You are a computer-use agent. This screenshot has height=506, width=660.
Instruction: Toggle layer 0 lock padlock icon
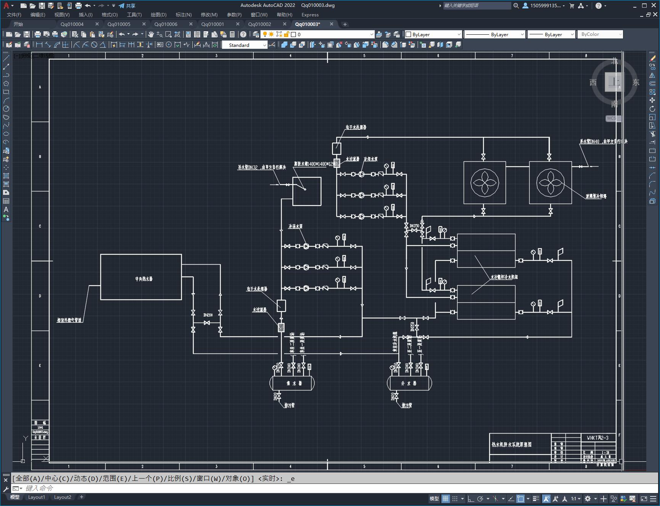287,34
